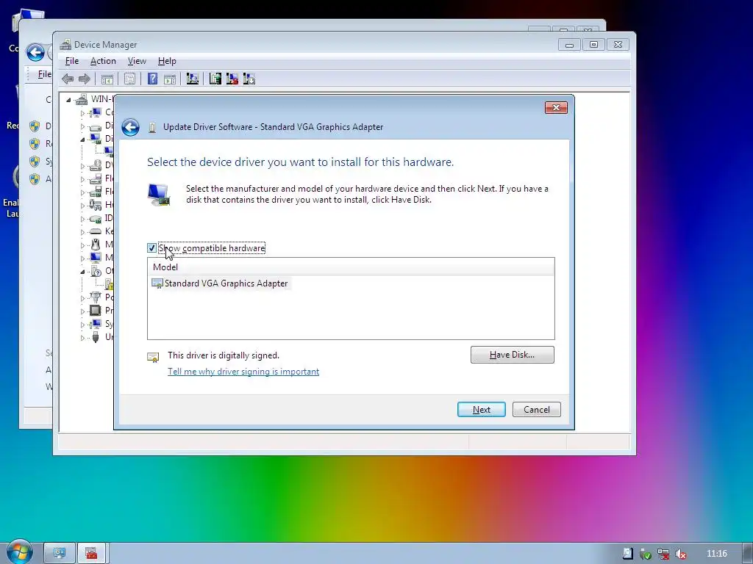Open the Help menu
Image resolution: width=753 pixels, height=564 pixels.
click(x=167, y=61)
